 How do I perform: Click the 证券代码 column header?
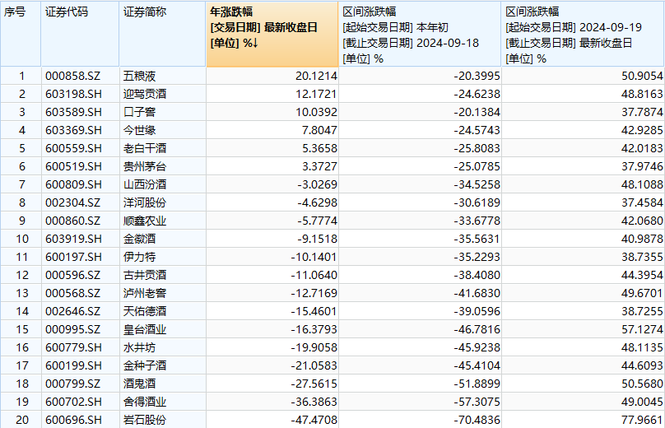tap(80, 34)
